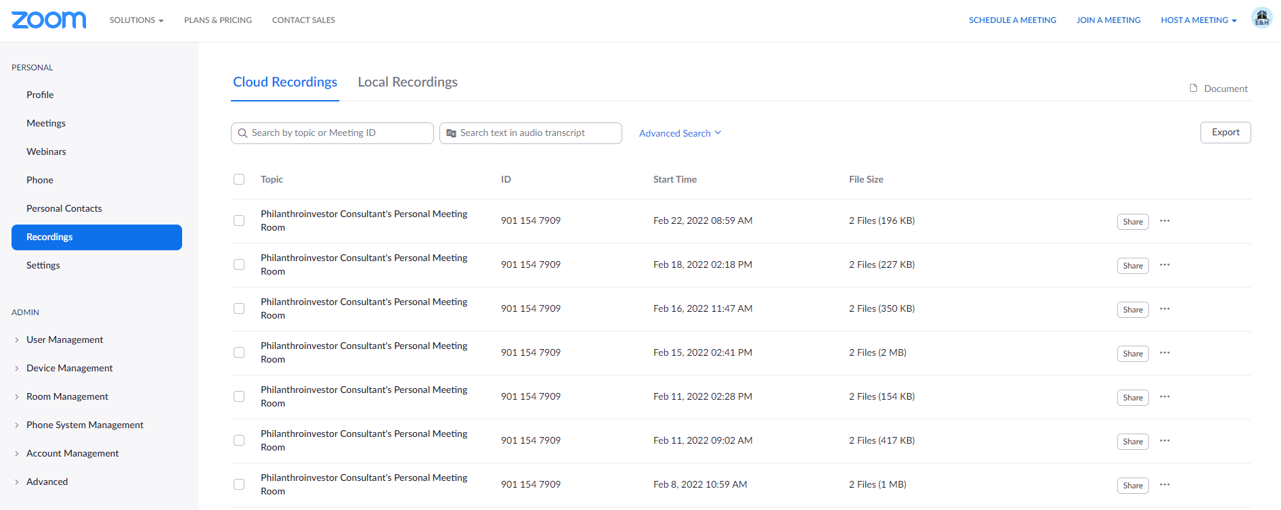Open the Feb 22 Personal Meeting Room recording

click(364, 221)
